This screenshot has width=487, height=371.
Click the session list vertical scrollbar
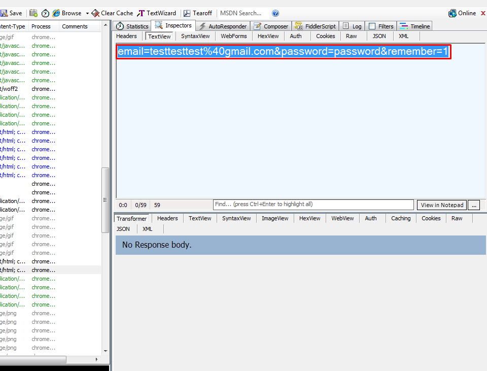point(106,200)
